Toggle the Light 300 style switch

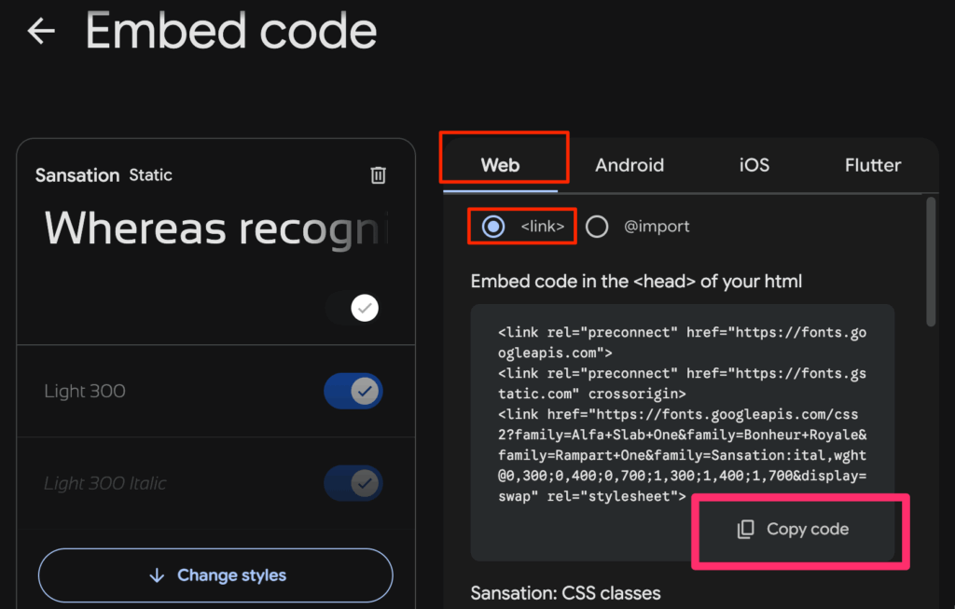[353, 392]
